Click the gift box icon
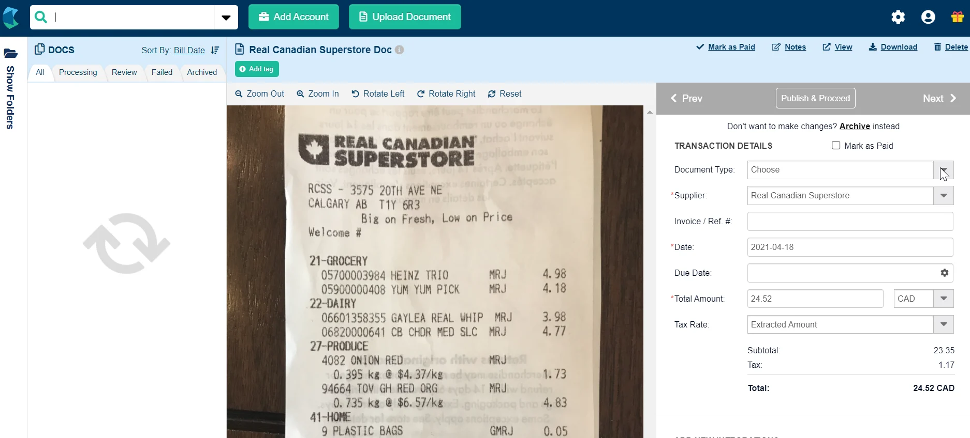The width and height of the screenshot is (970, 438). point(957,17)
